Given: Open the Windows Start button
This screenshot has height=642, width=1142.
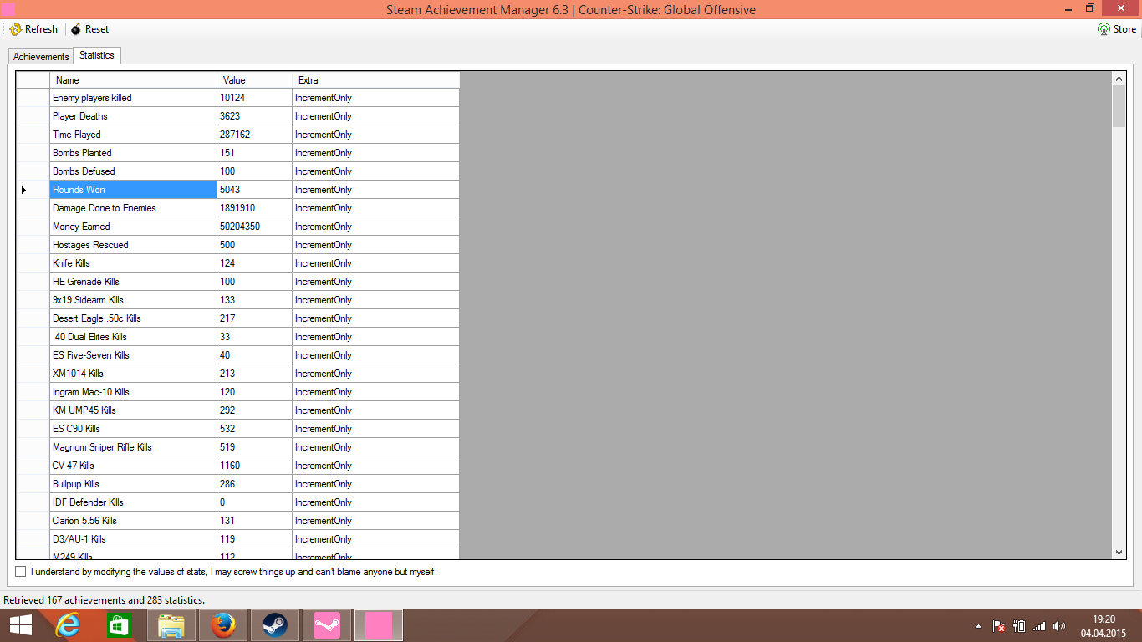Looking at the screenshot, I should [21, 625].
